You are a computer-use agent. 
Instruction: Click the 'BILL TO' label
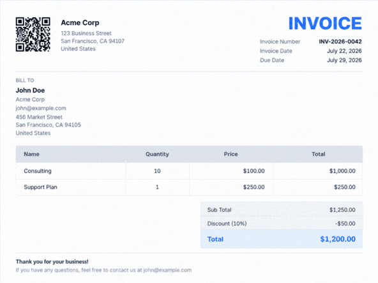pos(25,80)
